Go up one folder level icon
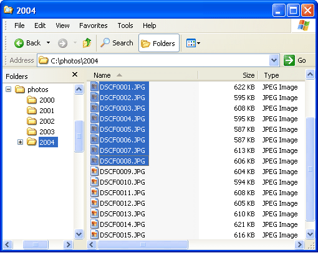This screenshot has height=253, width=318. (x=87, y=43)
